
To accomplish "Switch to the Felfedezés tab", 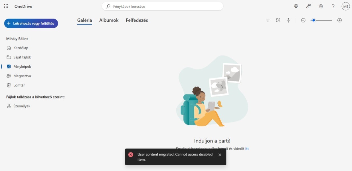I will [137, 20].
